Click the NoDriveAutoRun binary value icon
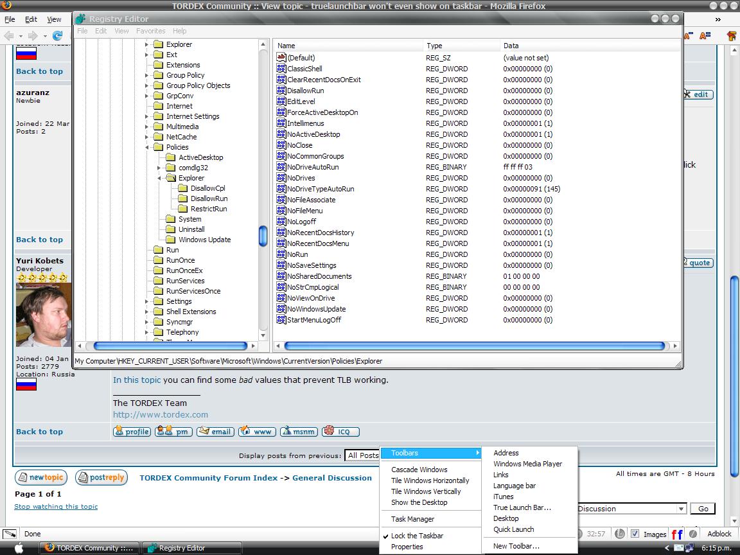740x555 pixels. pyautogui.click(x=281, y=167)
